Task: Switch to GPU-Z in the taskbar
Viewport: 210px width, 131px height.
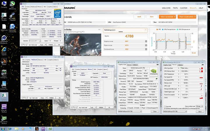Action: (50, 129)
